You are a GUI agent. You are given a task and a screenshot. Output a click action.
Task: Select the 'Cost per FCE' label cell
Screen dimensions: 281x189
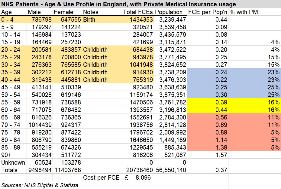[x=102, y=178]
